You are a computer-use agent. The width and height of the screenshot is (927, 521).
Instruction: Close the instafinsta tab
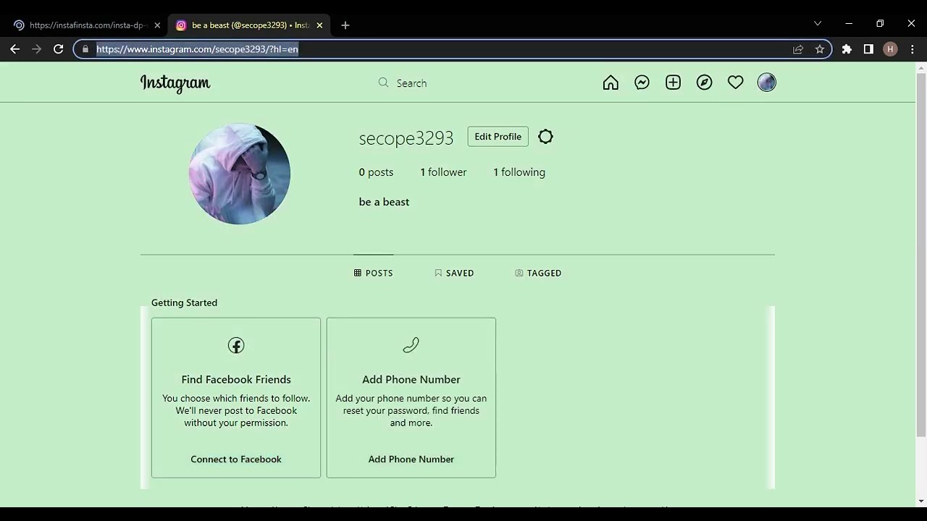[157, 25]
